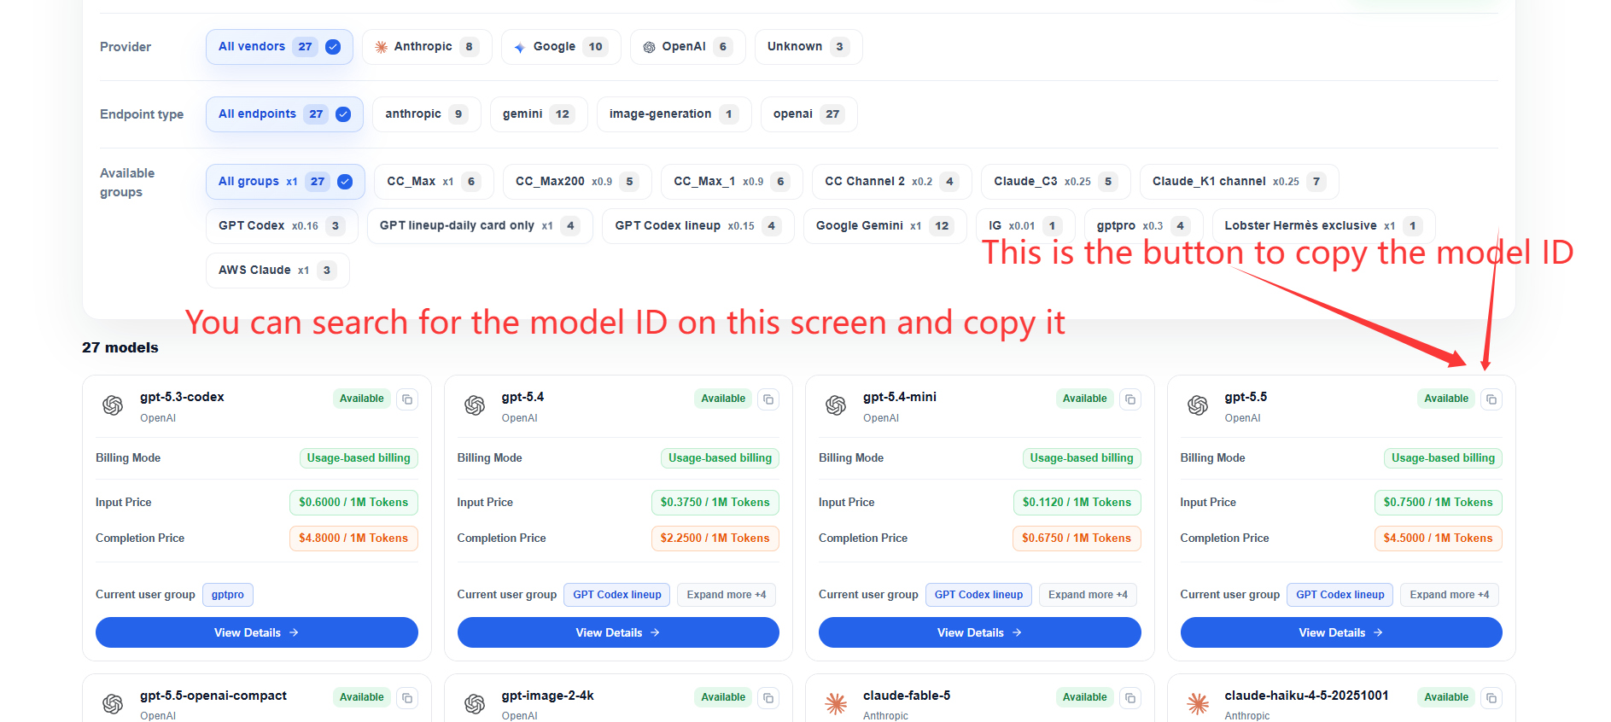The image size is (1611, 722).
Task: Expand more groups on gpt-5.4-mini card
Action: (x=1088, y=595)
